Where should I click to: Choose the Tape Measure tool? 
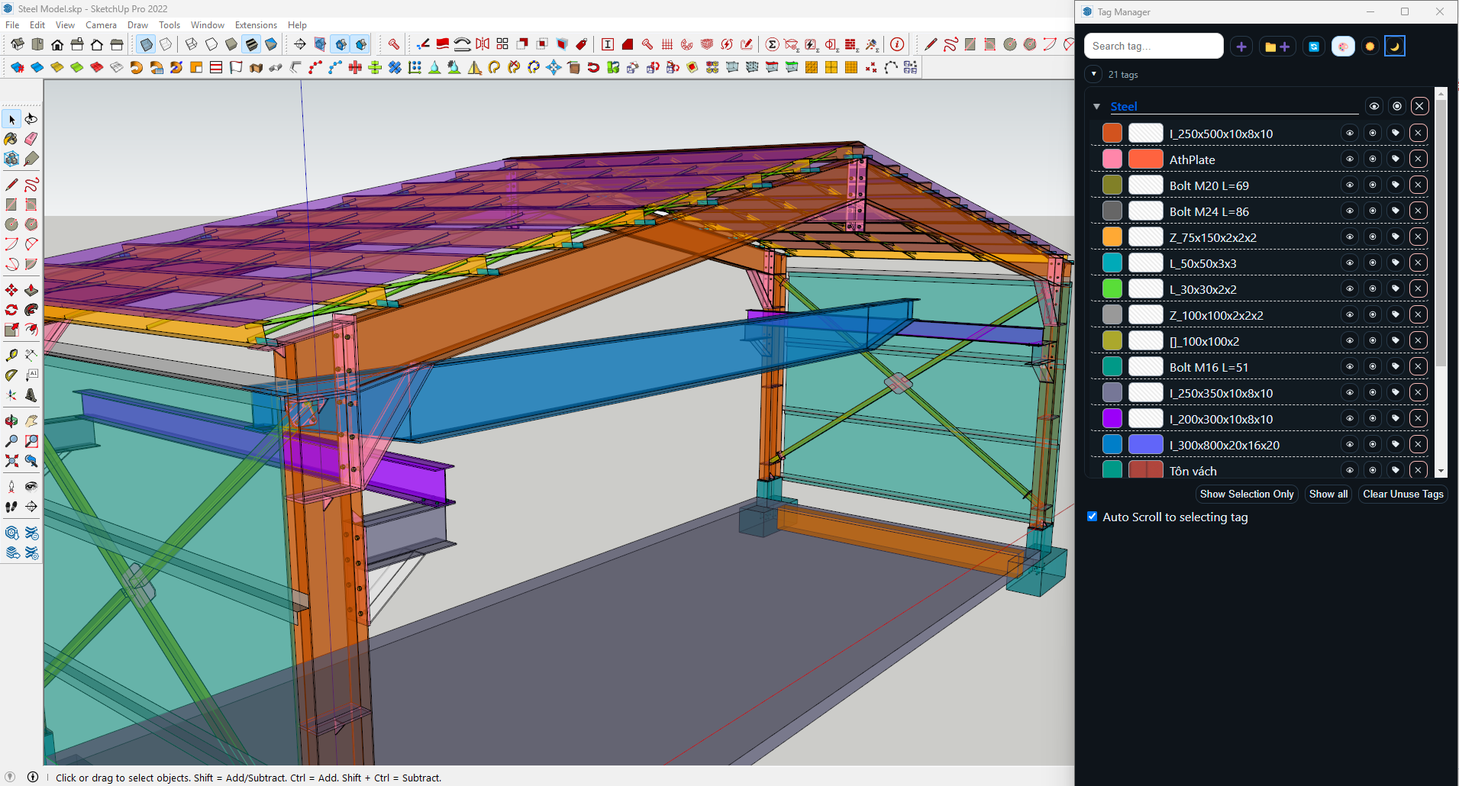coord(11,356)
